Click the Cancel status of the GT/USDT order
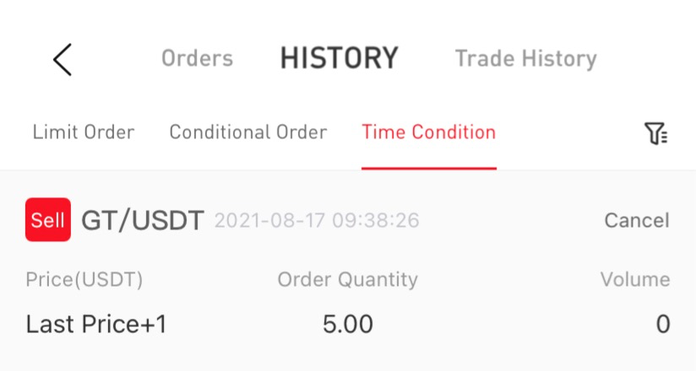The image size is (696, 371). tap(636, 221)
